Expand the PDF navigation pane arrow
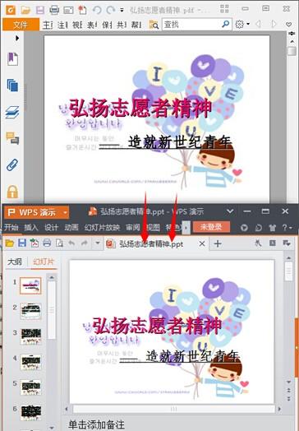299x431 pixels. [x=17, y=38]
